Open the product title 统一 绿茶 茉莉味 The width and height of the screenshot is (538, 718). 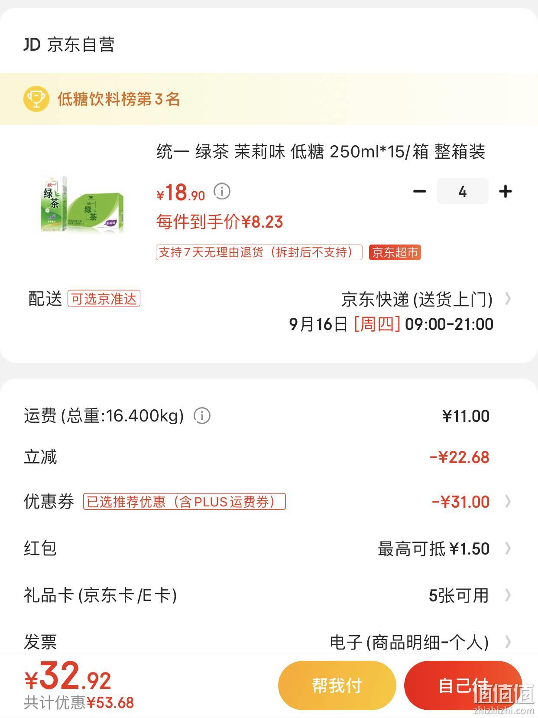[x=321, y=152]
